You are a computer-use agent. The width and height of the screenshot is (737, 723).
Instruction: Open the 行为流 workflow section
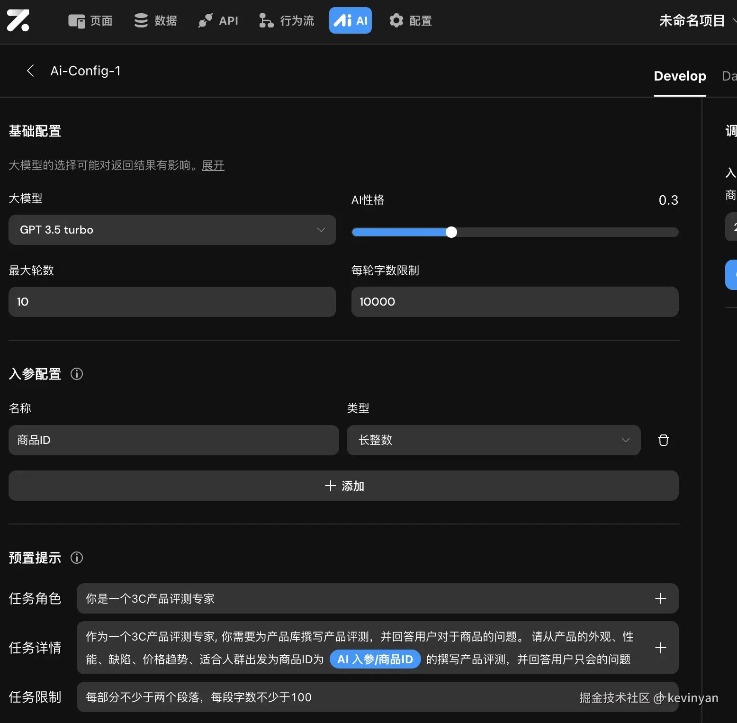tap(287, 21)
